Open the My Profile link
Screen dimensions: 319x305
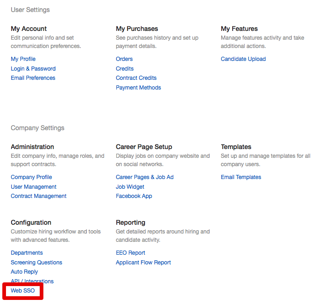point(23,59)
